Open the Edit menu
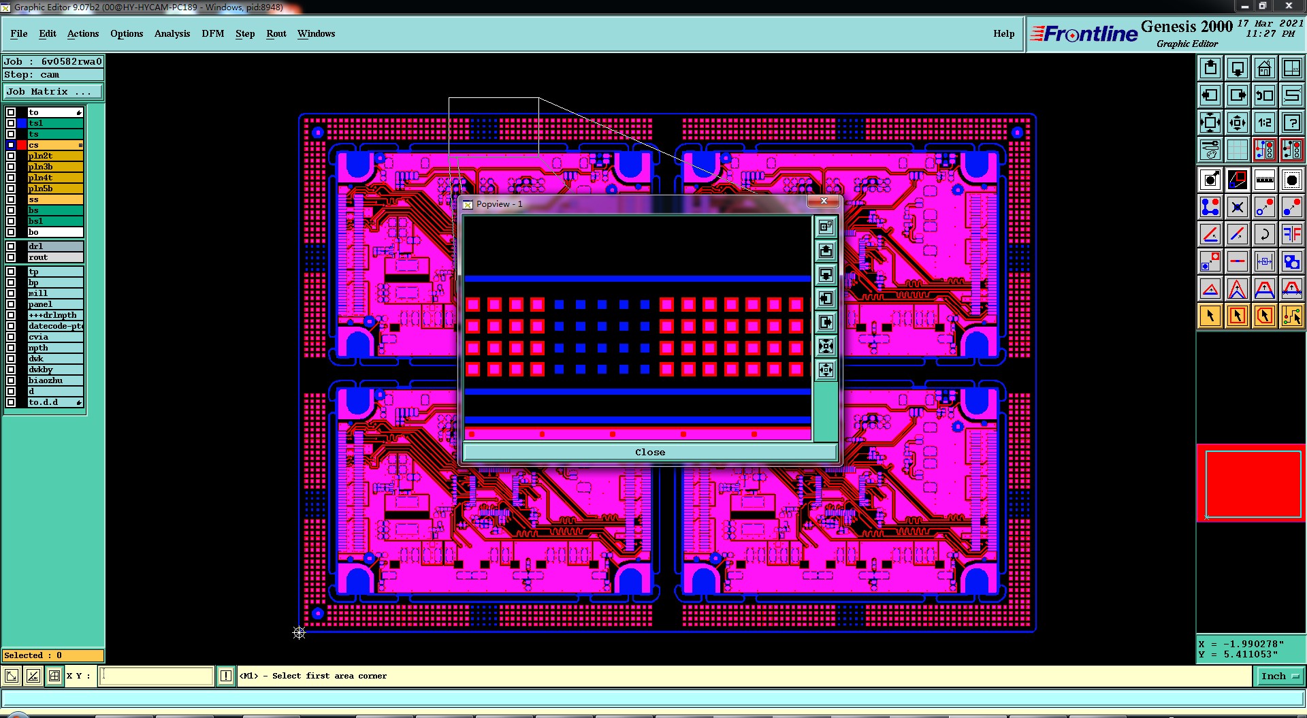 48,33
